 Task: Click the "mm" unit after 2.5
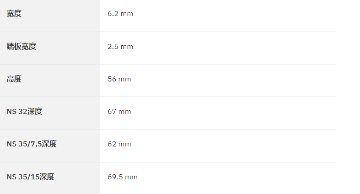click(x=127, y=47)
